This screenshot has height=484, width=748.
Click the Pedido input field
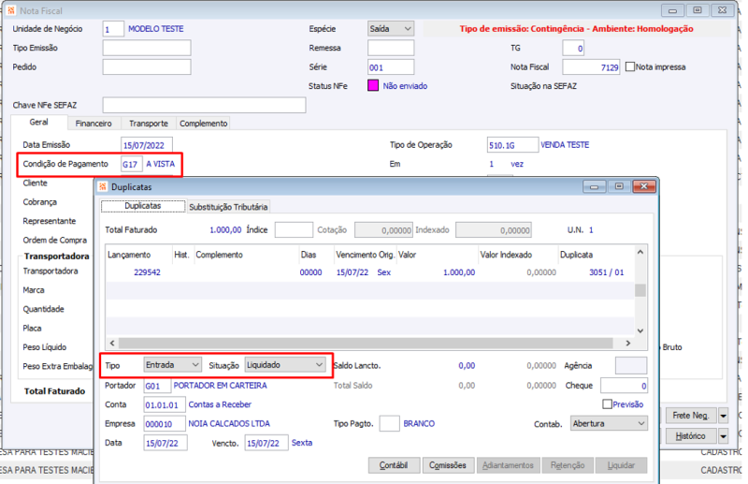coord(147,66)
